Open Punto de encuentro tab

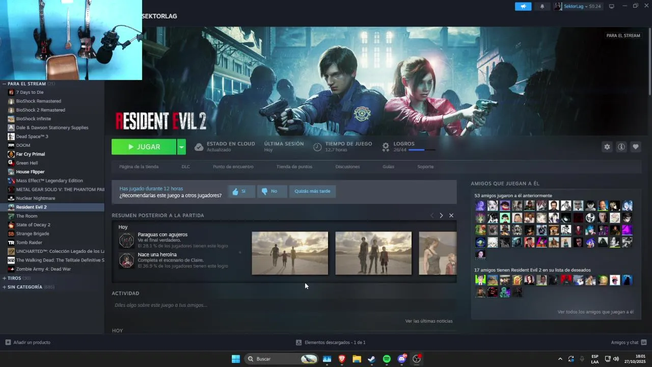(x=233, y=167)
